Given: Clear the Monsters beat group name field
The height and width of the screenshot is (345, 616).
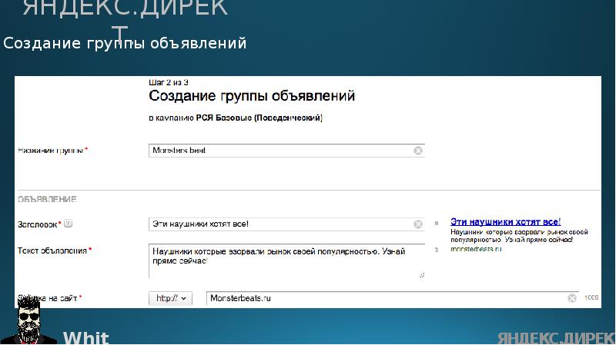Looking at the screenshot, I should 418,151.
